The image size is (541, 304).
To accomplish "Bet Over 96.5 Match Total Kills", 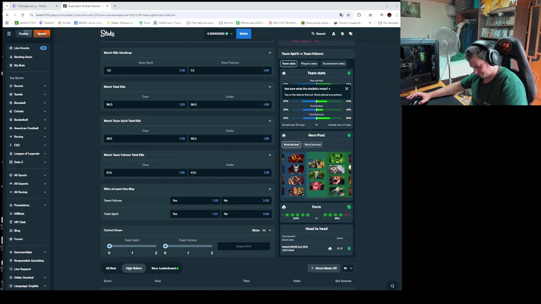I will coord(145,104).
